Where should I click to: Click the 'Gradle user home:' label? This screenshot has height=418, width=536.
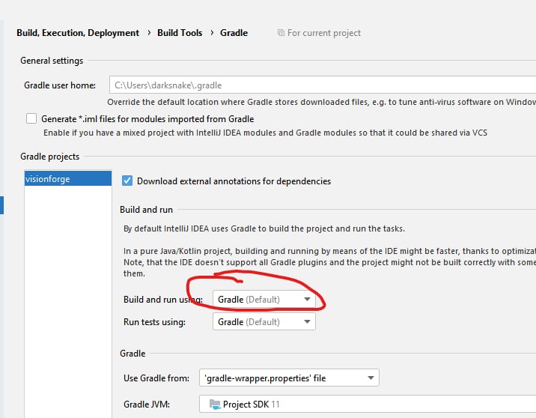click(x=60, y=85)
